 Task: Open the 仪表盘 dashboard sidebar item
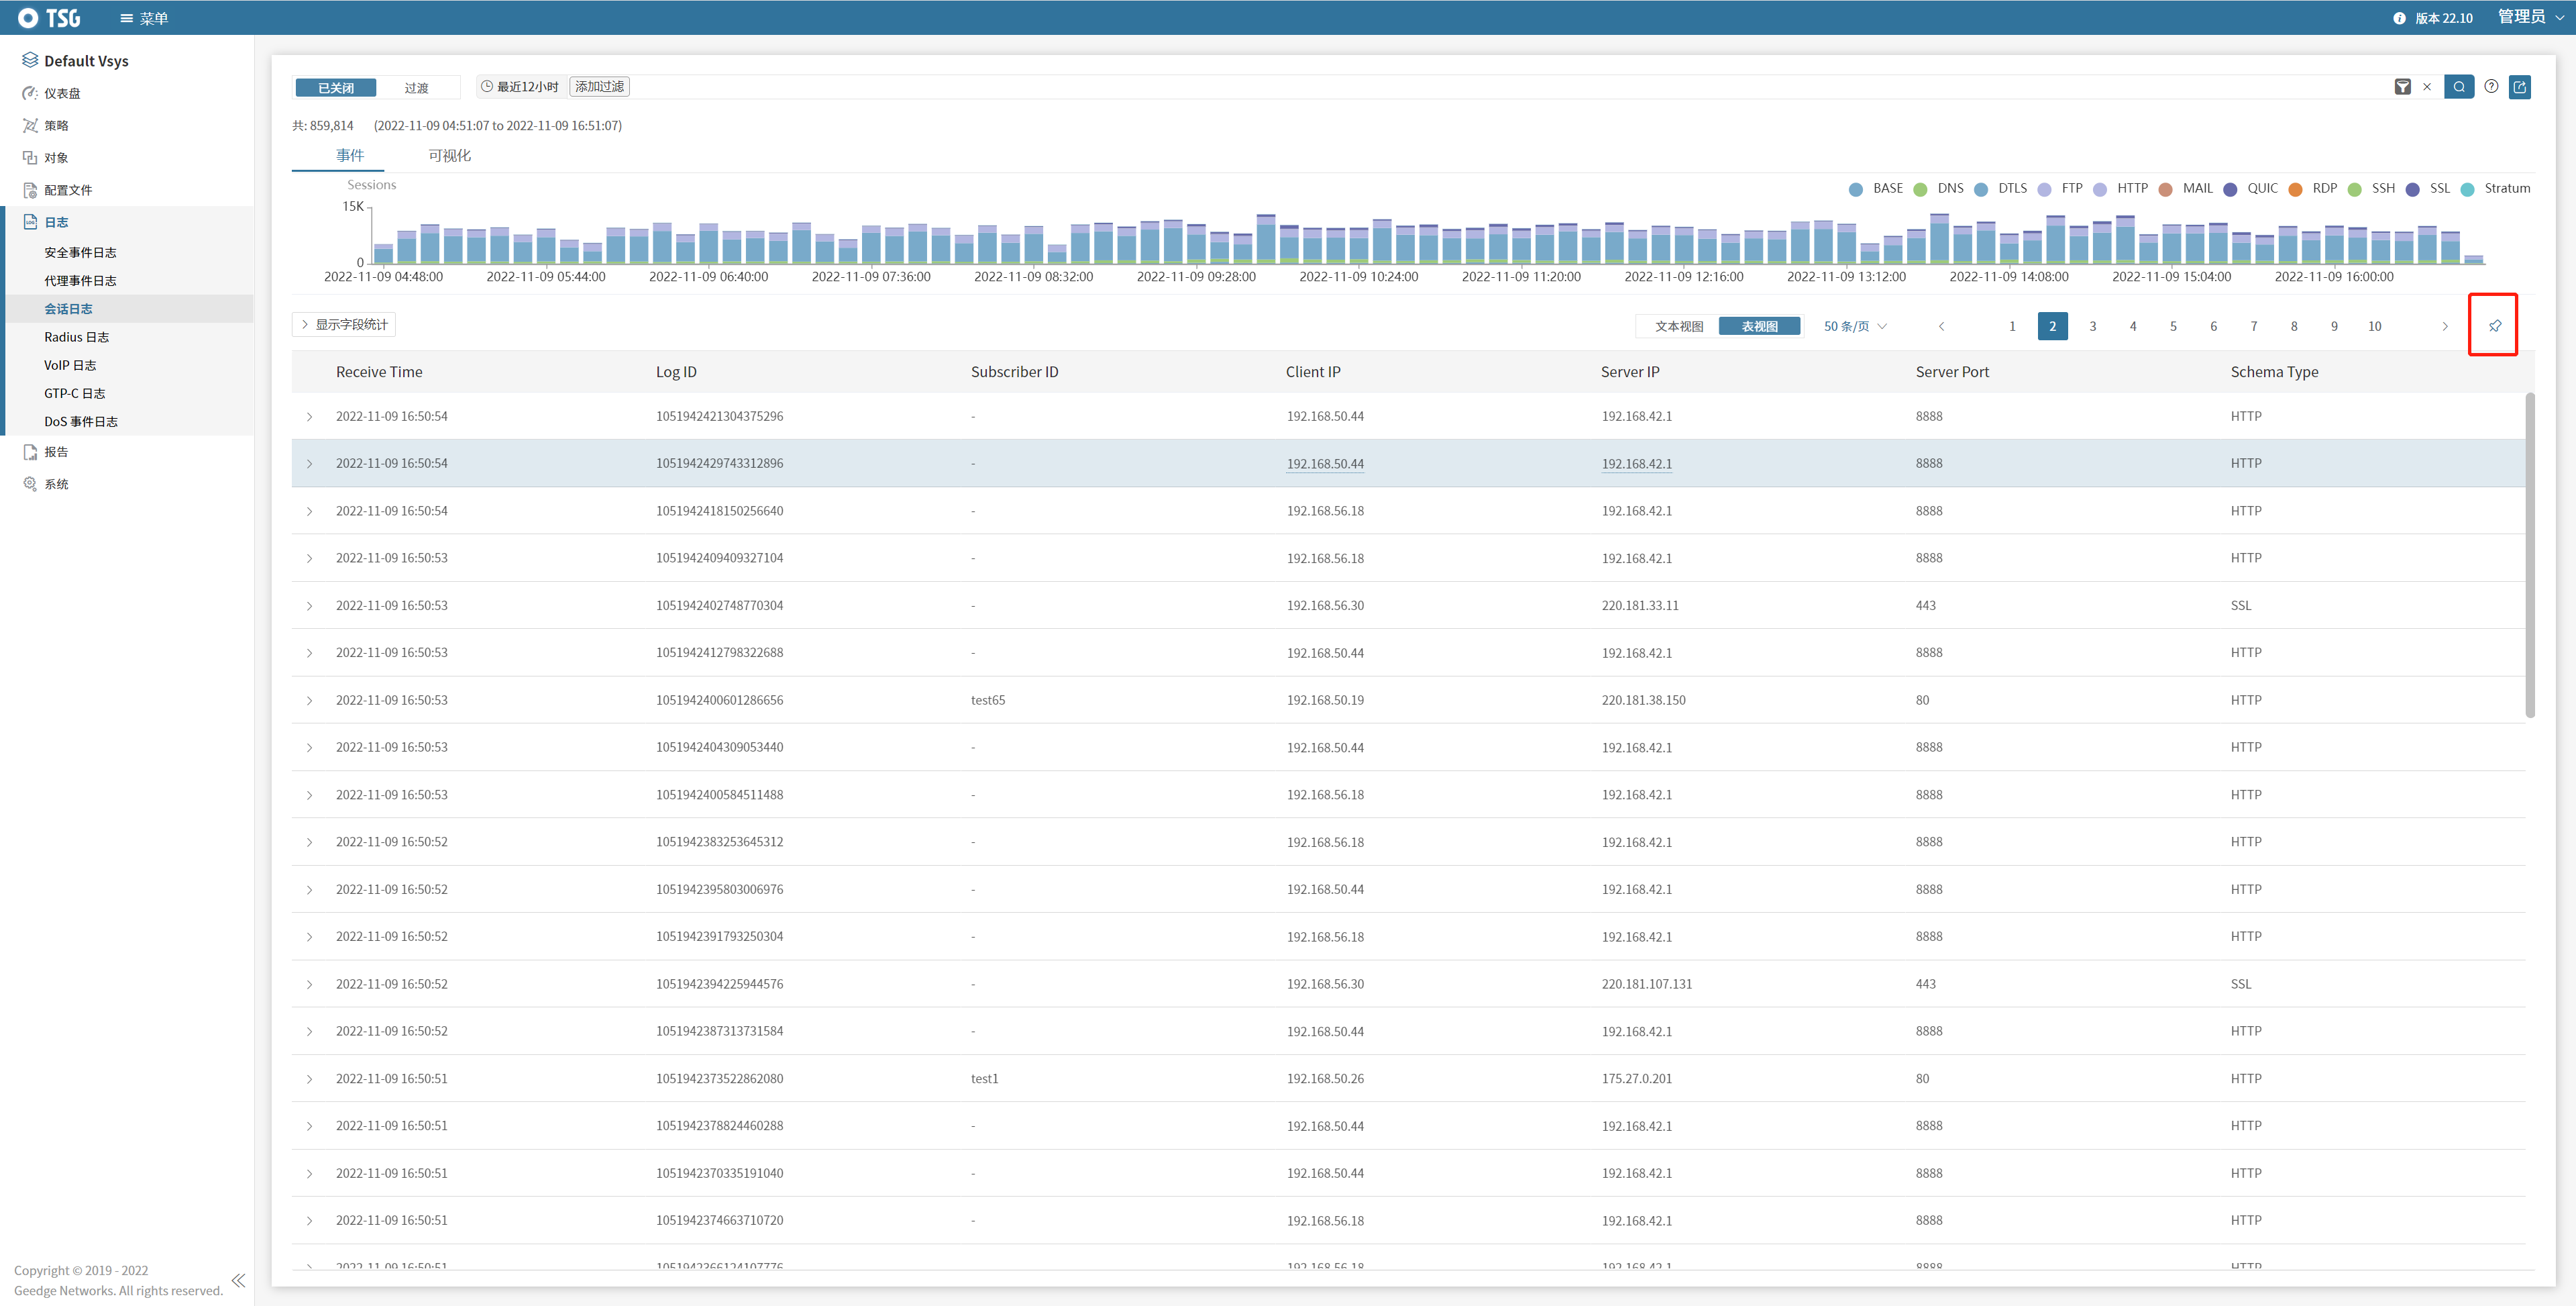pyautogui.click(x=62, y=93)
